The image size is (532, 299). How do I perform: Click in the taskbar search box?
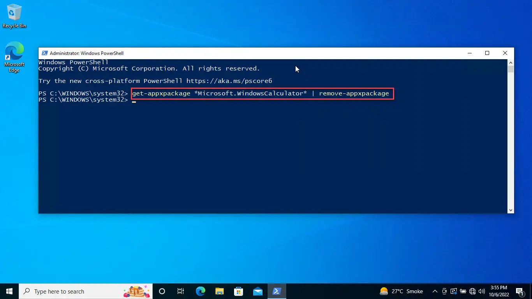tap(85, 291)
